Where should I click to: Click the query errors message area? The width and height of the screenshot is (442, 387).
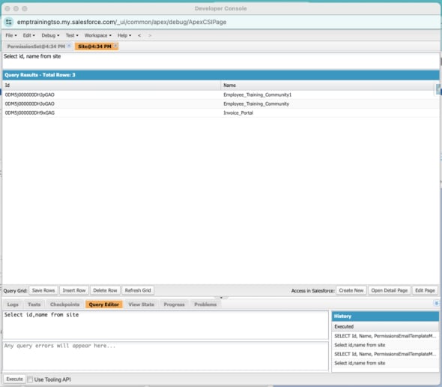click(166, 356)
